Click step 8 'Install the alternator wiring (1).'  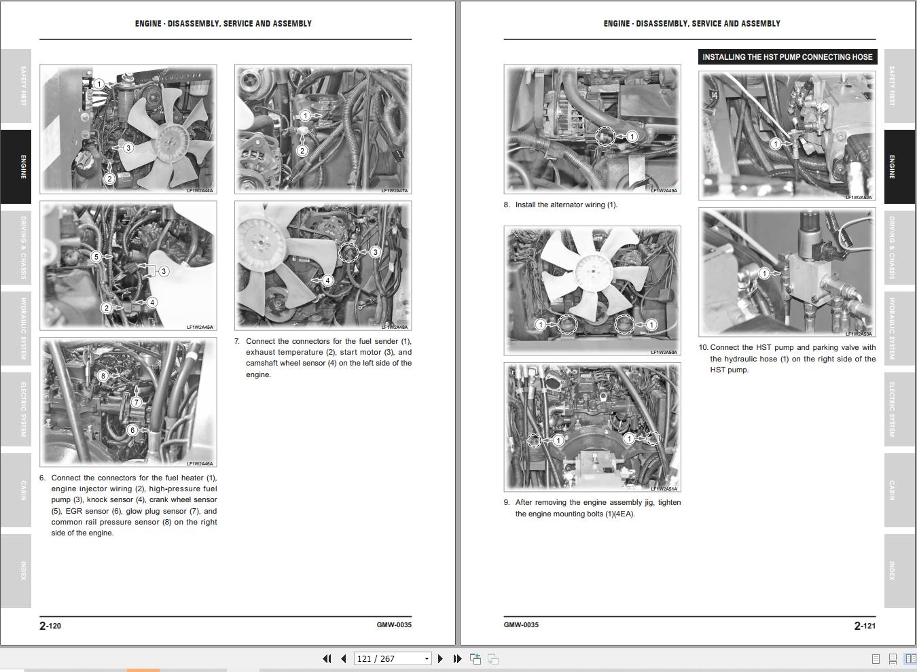[x=561, y=205]
